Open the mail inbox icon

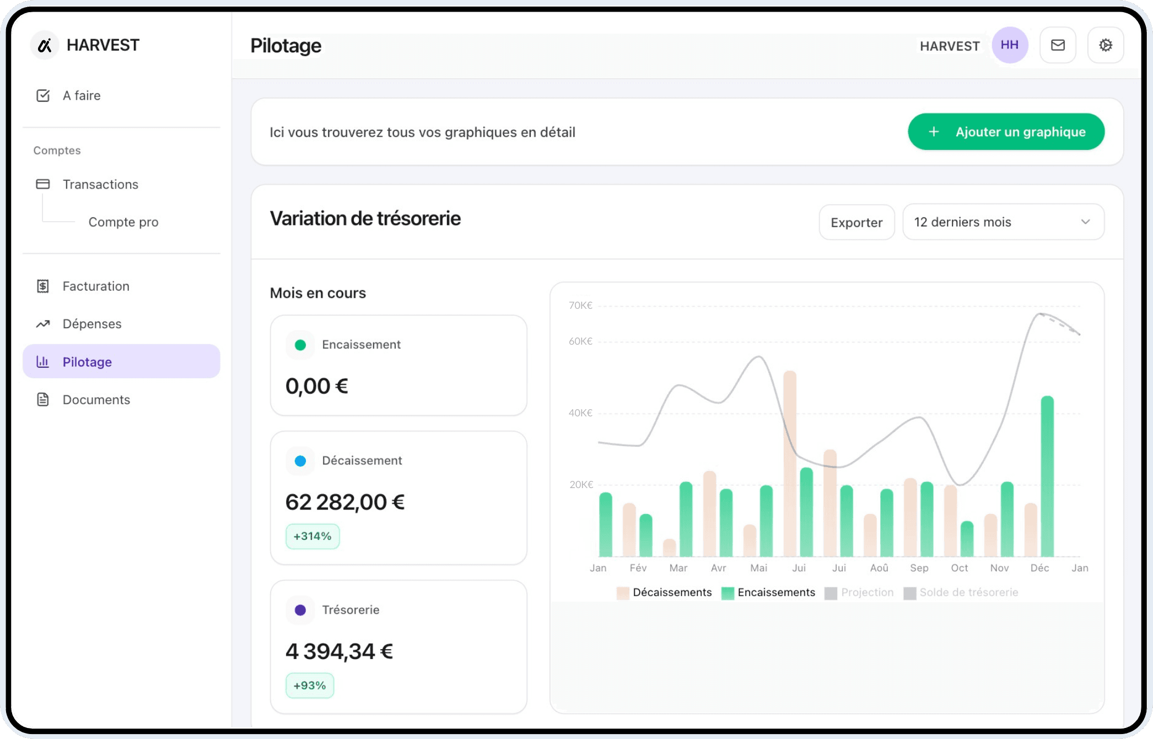(x=1057, y=45)
